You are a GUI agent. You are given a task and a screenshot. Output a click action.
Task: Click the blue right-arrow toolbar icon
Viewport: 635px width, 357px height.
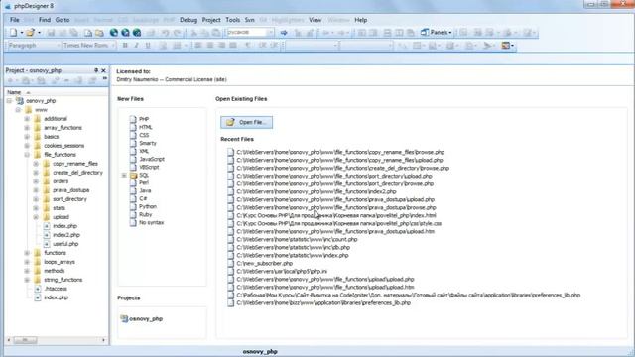[284, 33]
